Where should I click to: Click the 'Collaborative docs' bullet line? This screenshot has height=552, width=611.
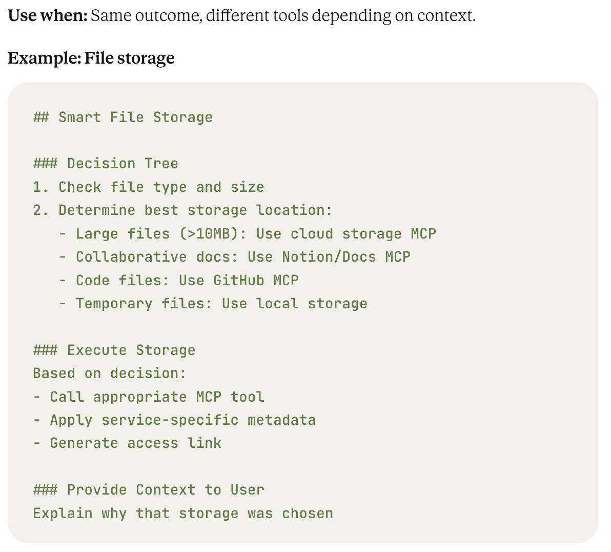pos(235,257)
